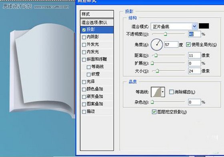Select the 颜色叠加 style row label
Image resolution: width=224 pixels, height=157 pixels.
coord(95,89)
